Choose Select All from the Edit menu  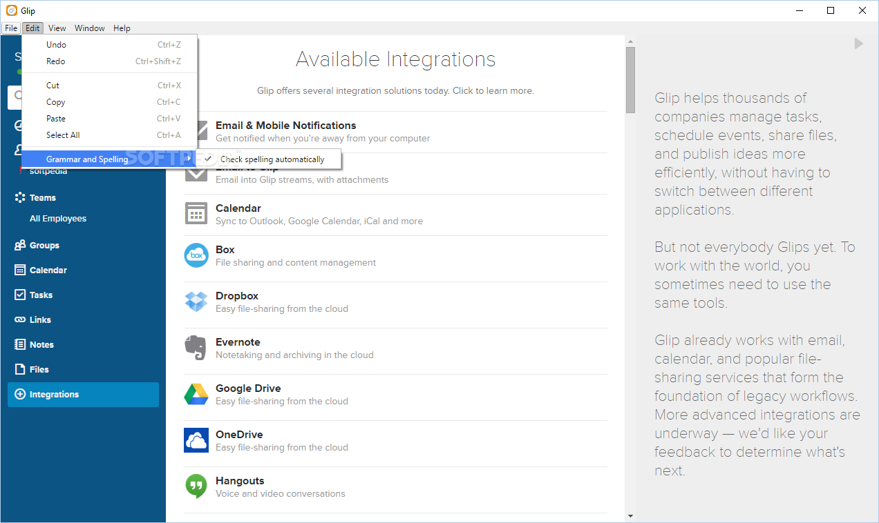[110, 135]
